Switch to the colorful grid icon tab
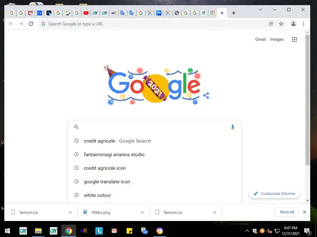 (x=212, y=13)
